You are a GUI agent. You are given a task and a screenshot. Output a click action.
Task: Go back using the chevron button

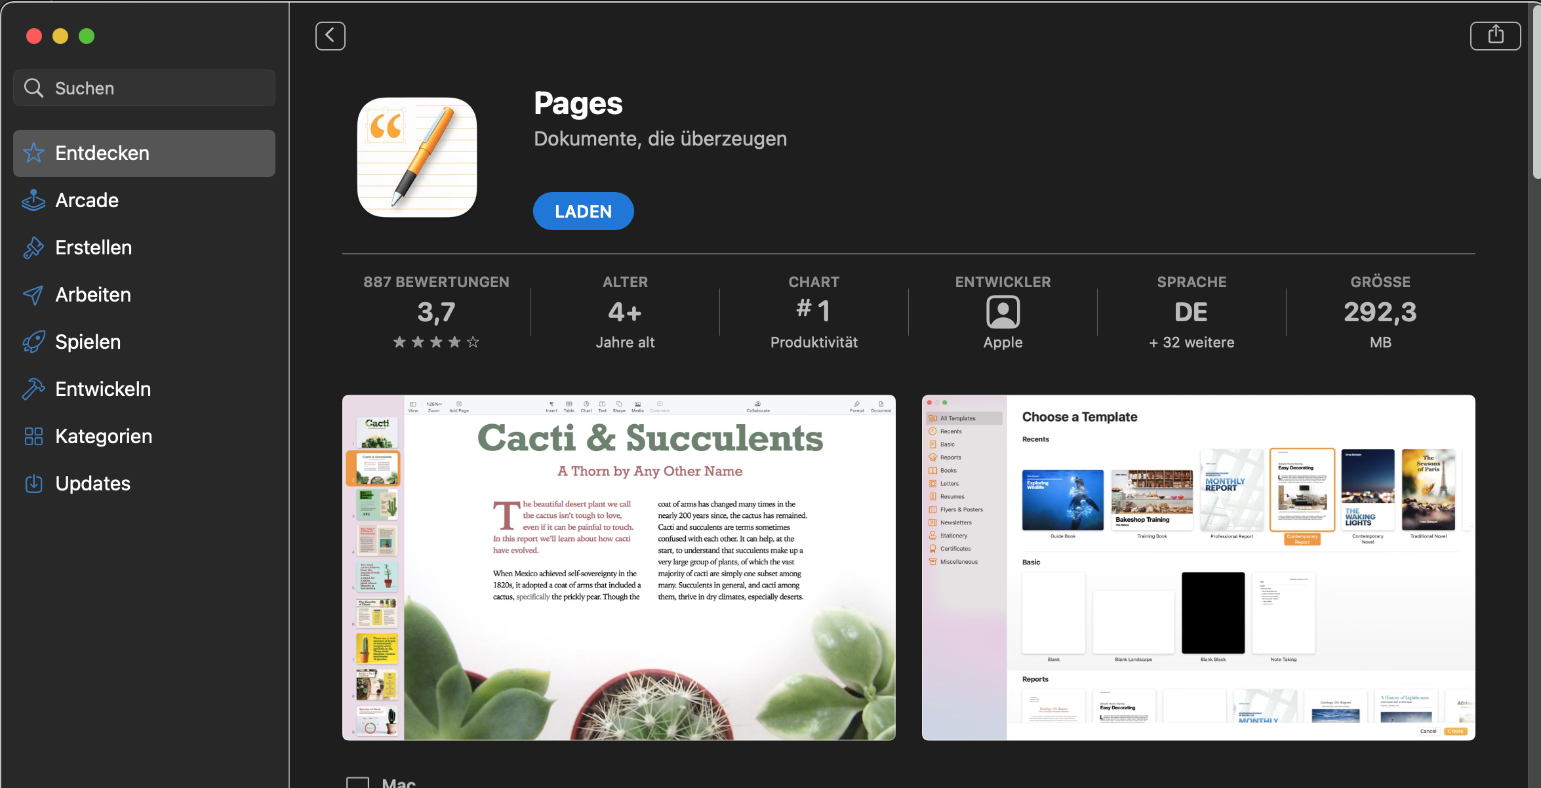[x=330, y=35]
